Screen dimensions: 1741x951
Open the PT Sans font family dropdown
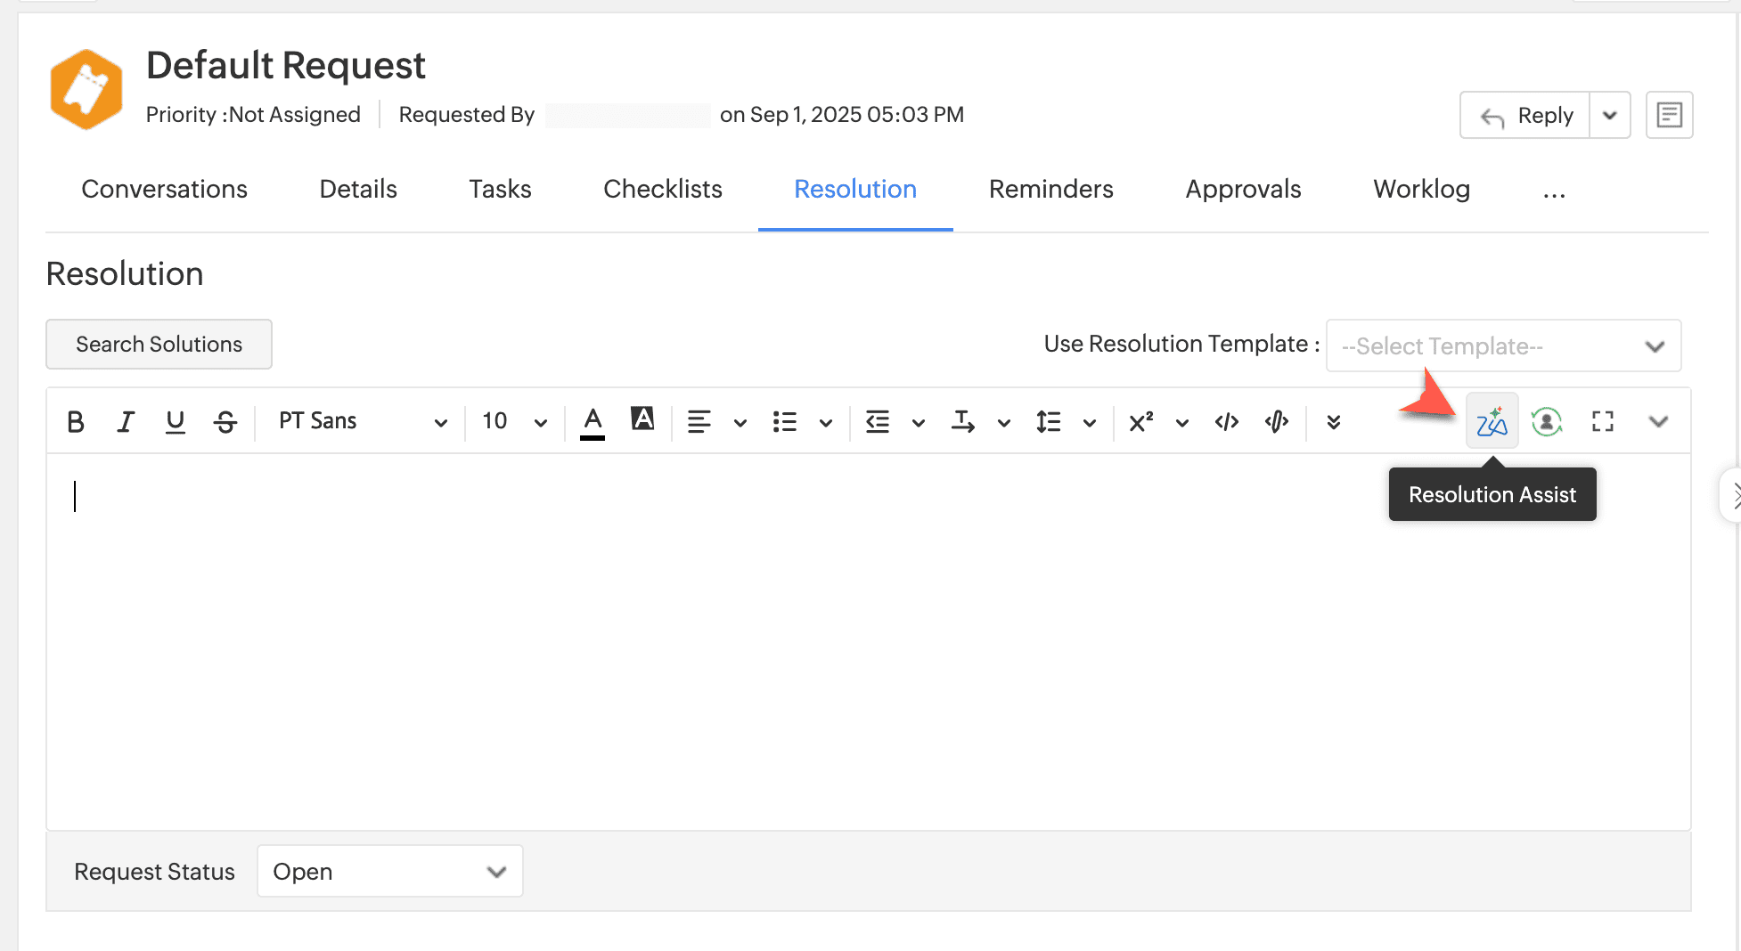(363, 421)
